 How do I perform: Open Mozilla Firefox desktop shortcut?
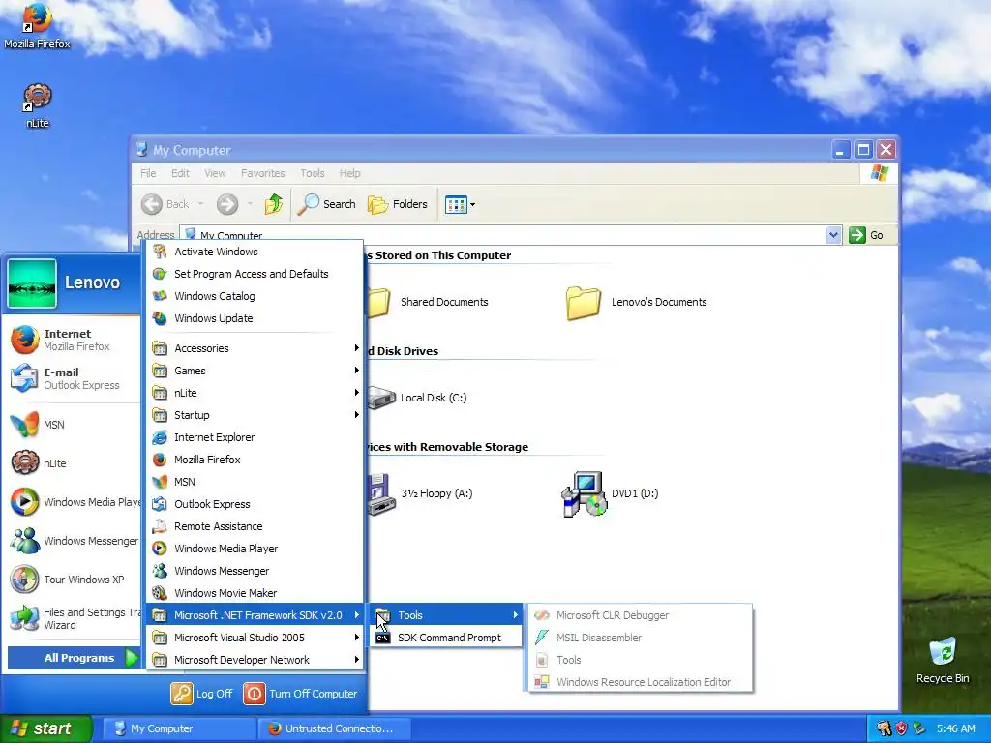37,25
